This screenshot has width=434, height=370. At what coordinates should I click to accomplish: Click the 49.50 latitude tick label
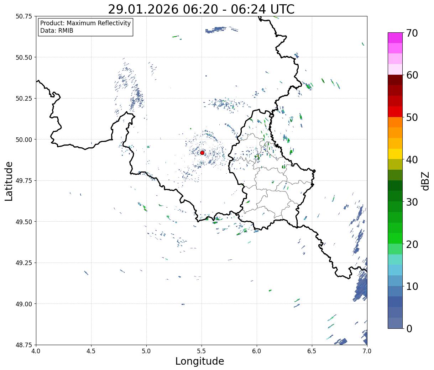point(24,222)
